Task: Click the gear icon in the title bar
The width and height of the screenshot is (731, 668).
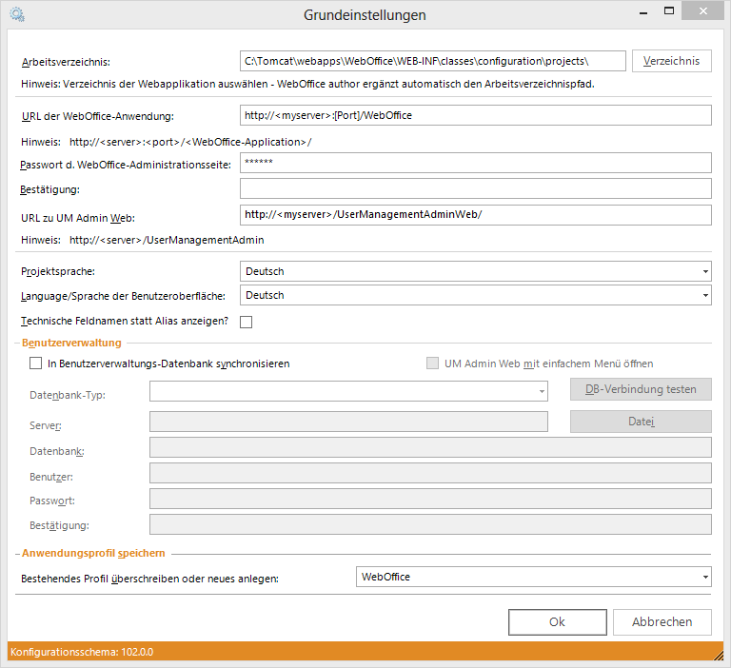Action: pyautogui.click(x=17, y=14)
